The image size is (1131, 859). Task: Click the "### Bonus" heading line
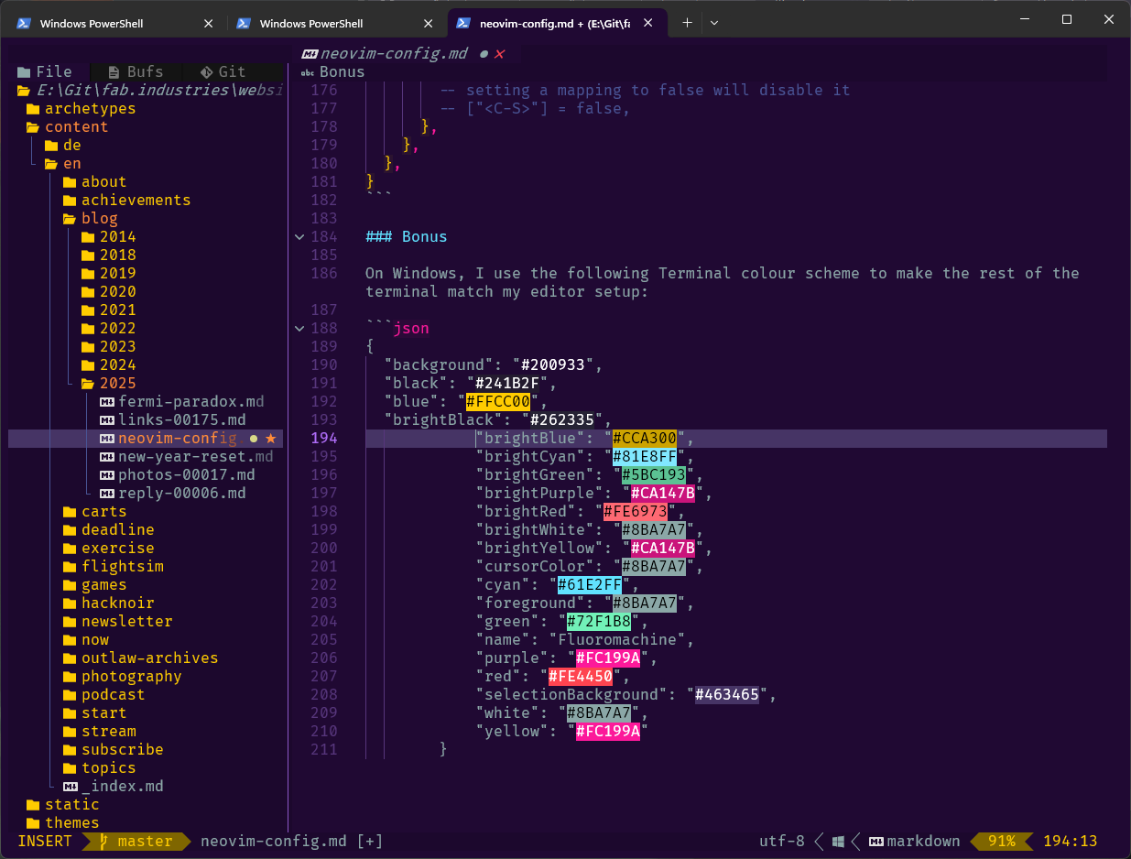point(406,236)
